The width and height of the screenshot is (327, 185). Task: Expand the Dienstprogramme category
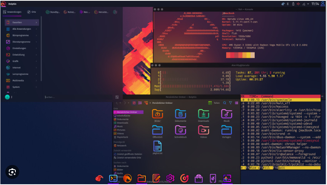22,42
